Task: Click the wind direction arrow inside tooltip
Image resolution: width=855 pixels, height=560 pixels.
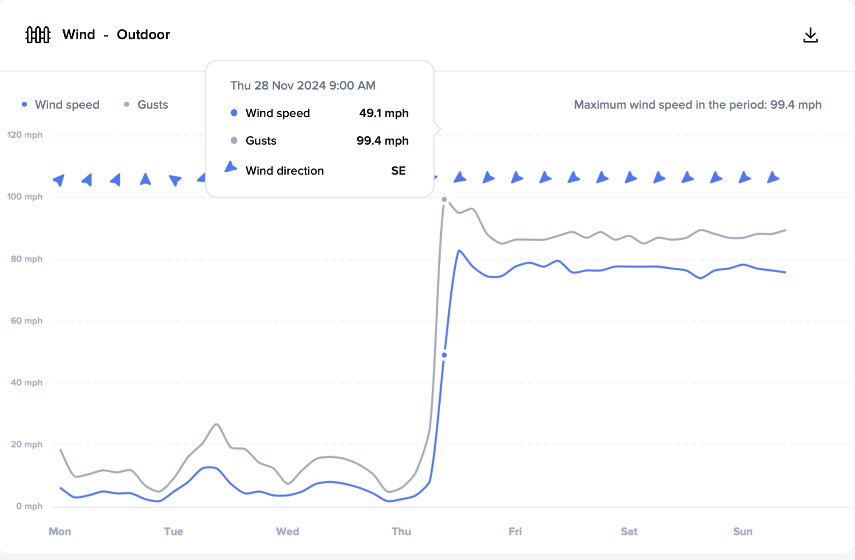Action: [x=231, y=167]
